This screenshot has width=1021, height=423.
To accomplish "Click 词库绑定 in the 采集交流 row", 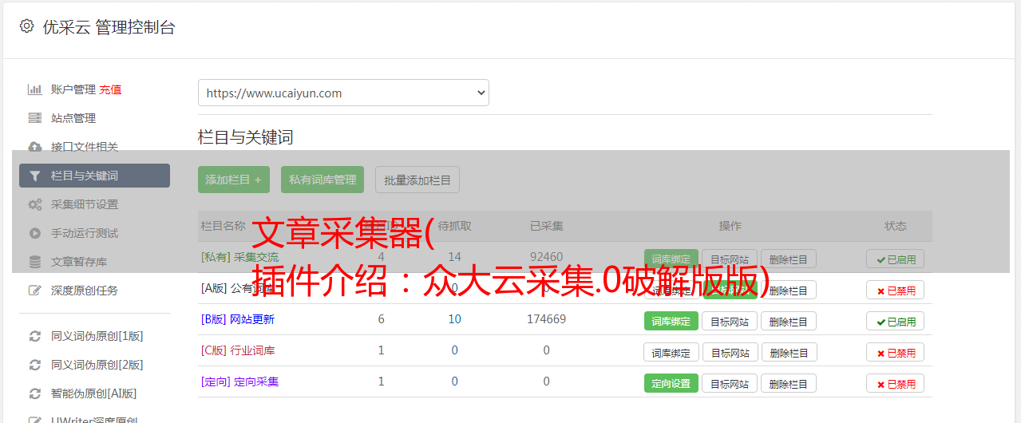I will [671, 259].
